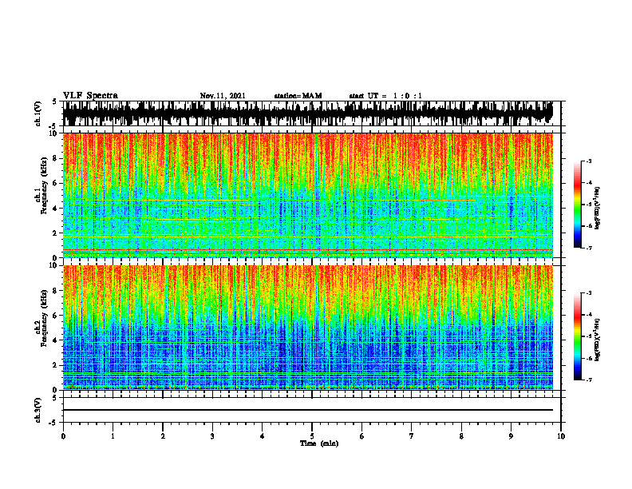The height and width of the screenshot is (489, 632).
Task: Click time-axis tick label "0"
Action: 63,436
